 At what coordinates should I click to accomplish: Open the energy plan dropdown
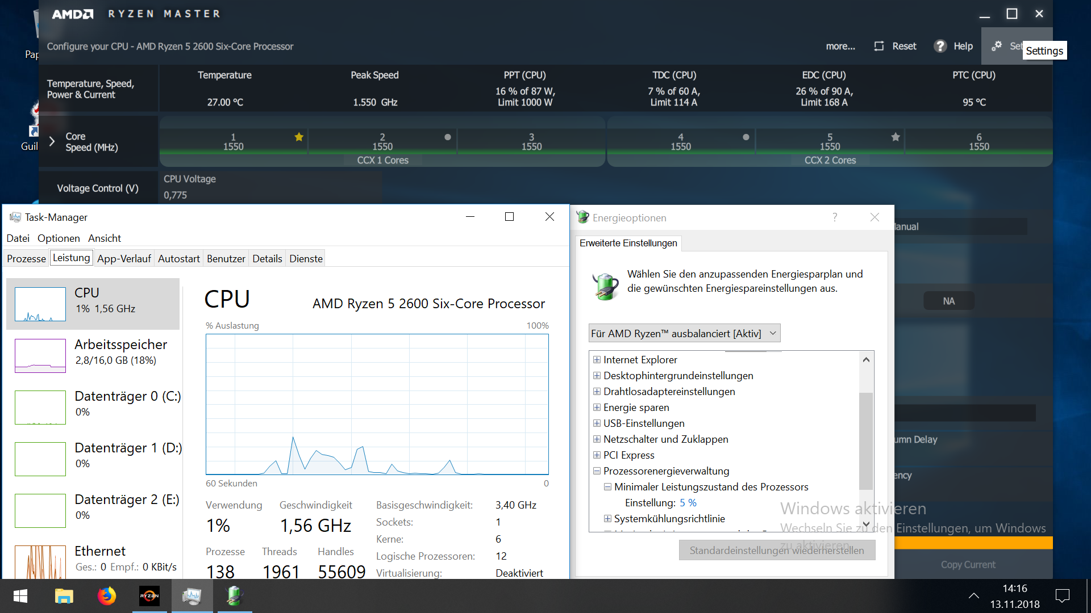[684, 333]
